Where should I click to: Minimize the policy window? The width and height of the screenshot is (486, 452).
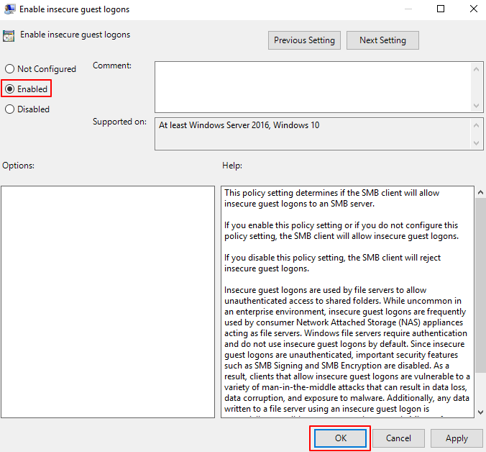point(408,9)
